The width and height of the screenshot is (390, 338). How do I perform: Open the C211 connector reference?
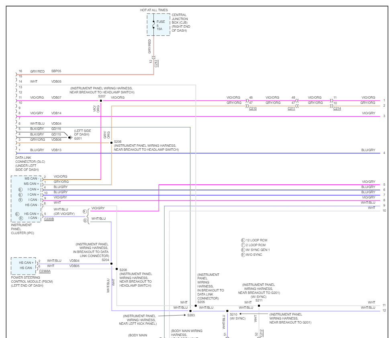tap(291, 109)
